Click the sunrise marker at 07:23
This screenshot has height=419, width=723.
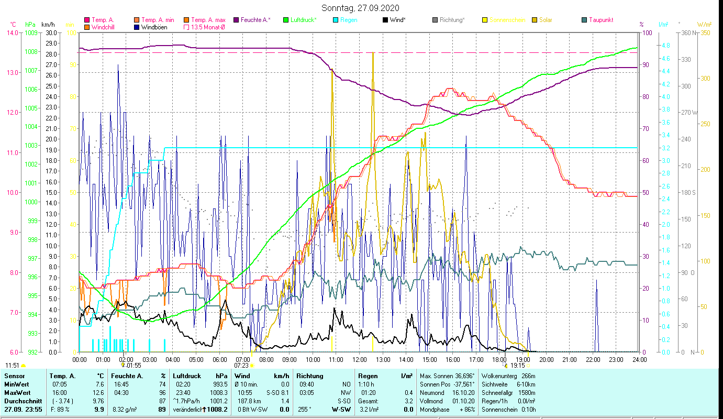[252, 365]
